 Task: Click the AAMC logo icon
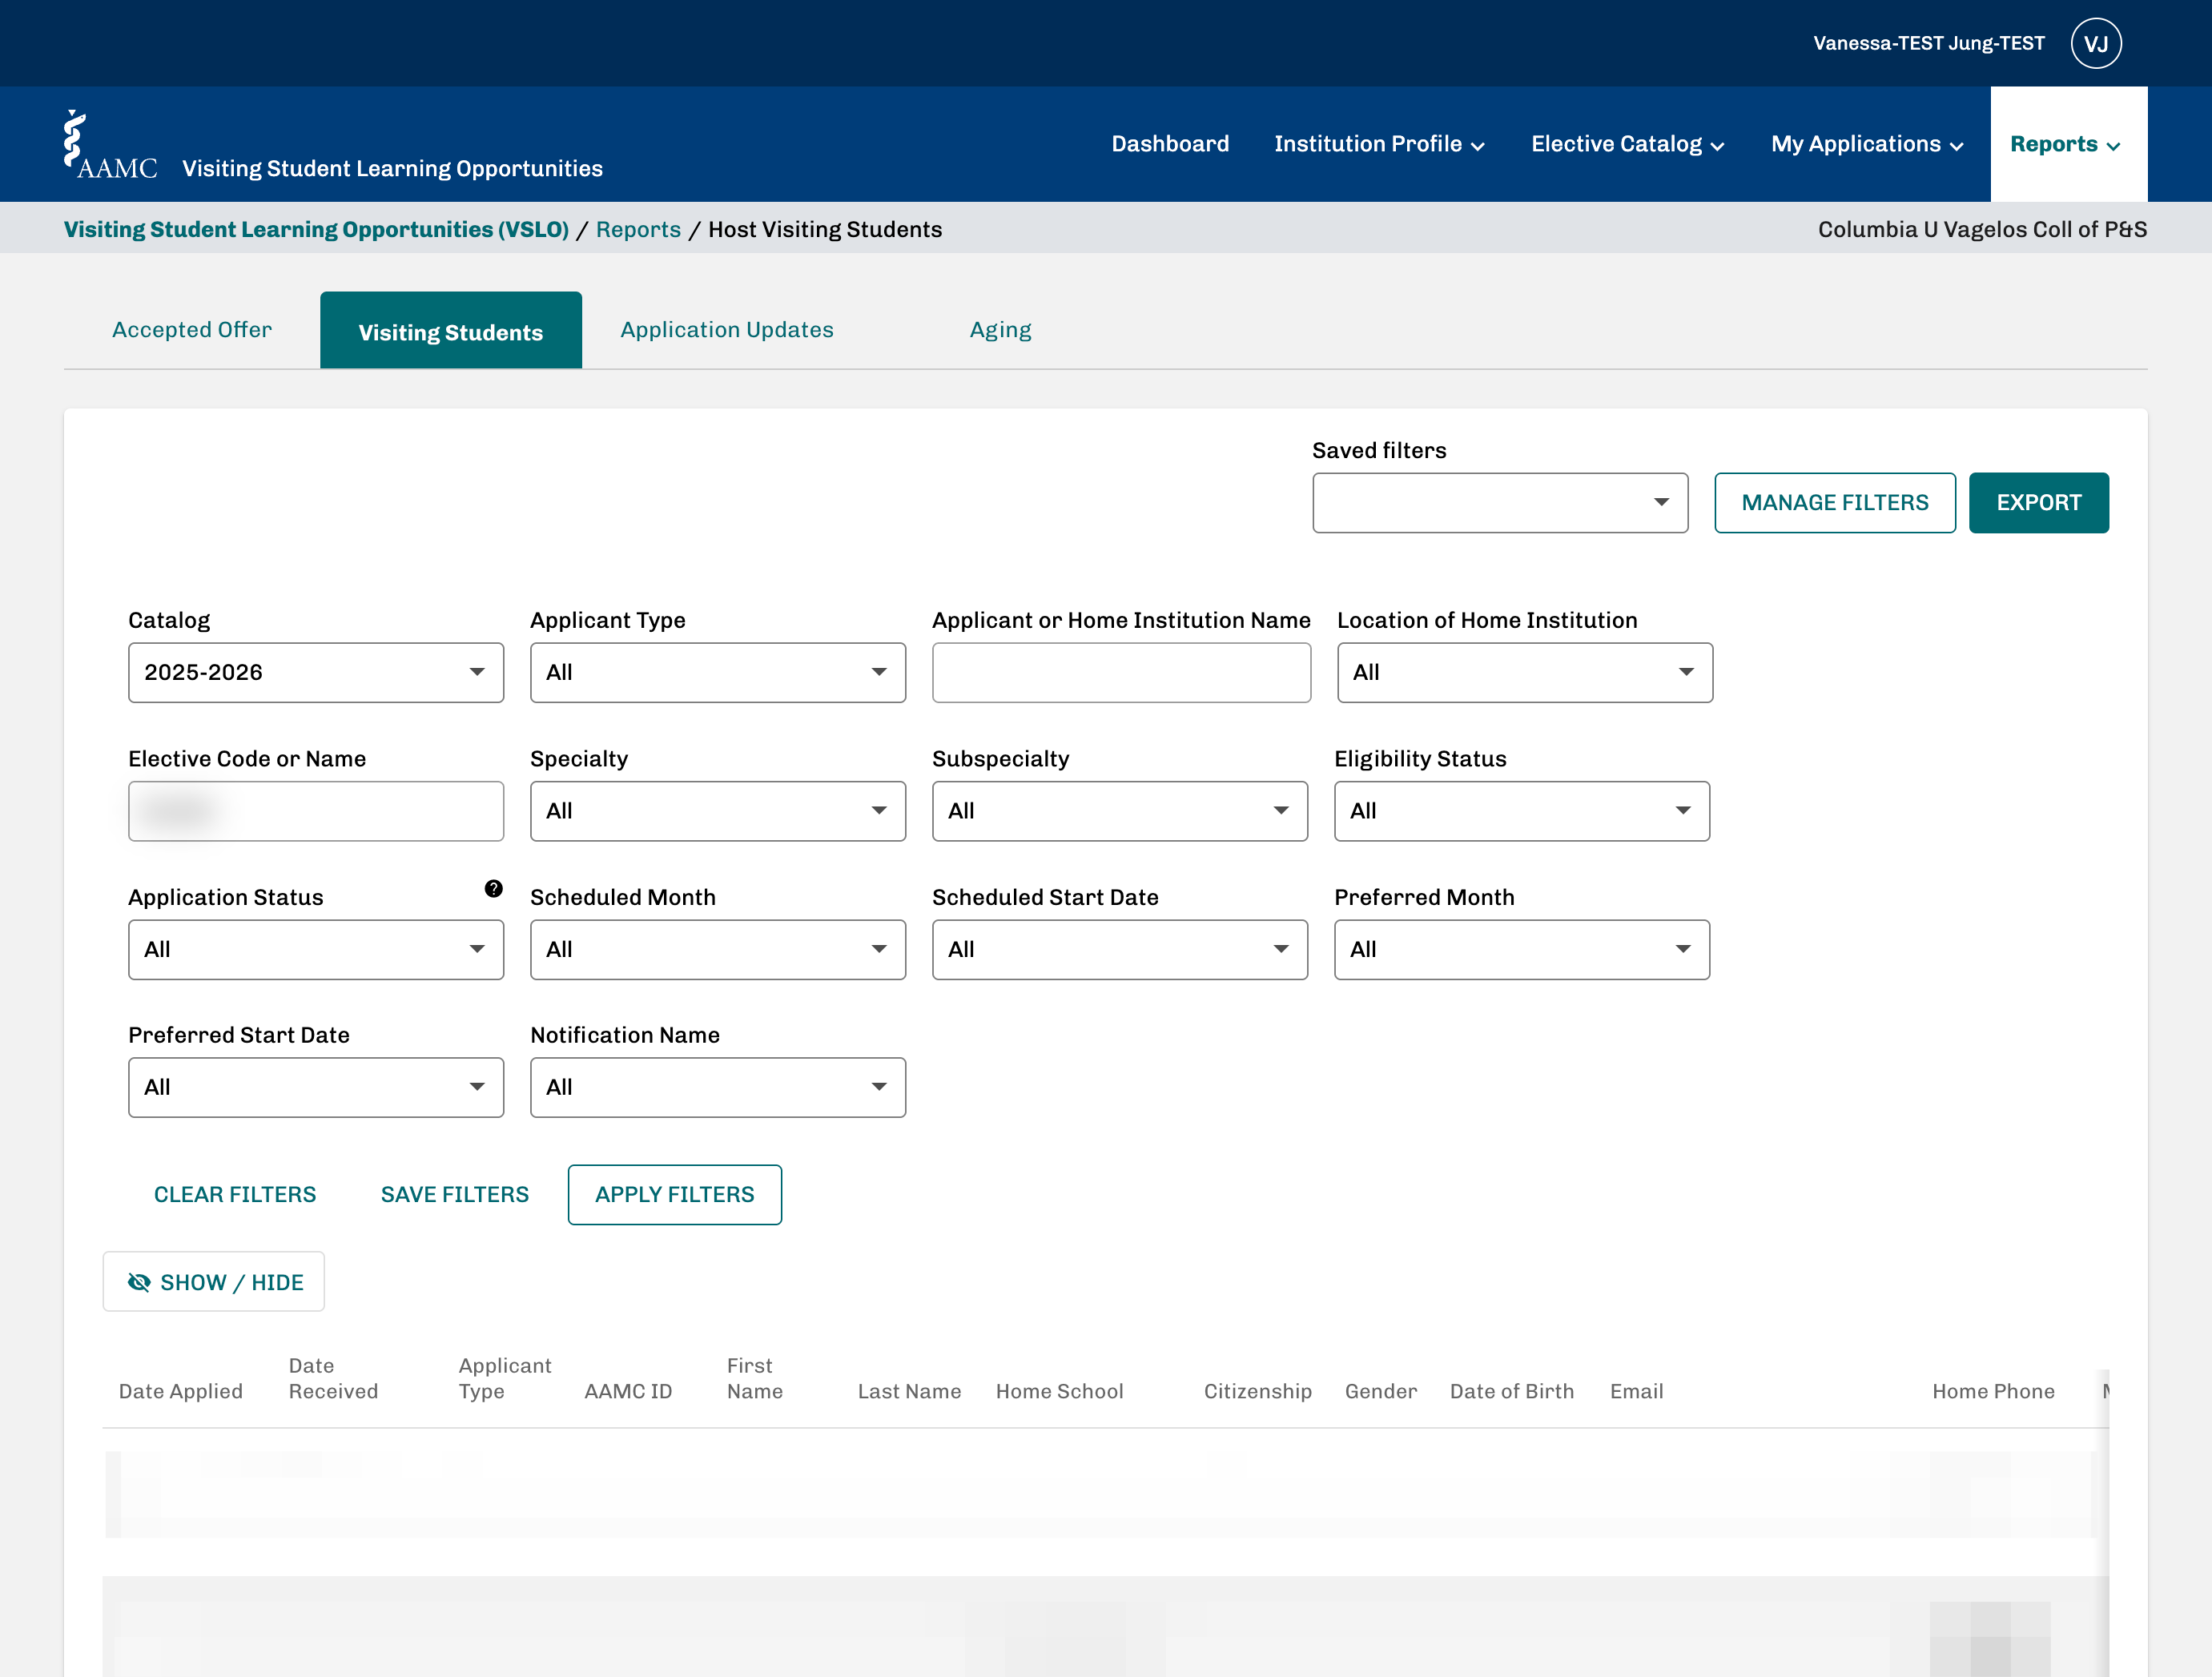(x=110, y=145)
